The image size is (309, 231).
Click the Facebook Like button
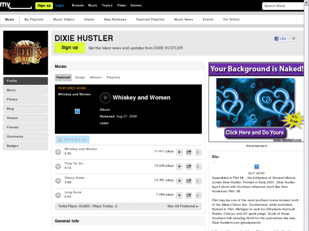tap(280, 39)
